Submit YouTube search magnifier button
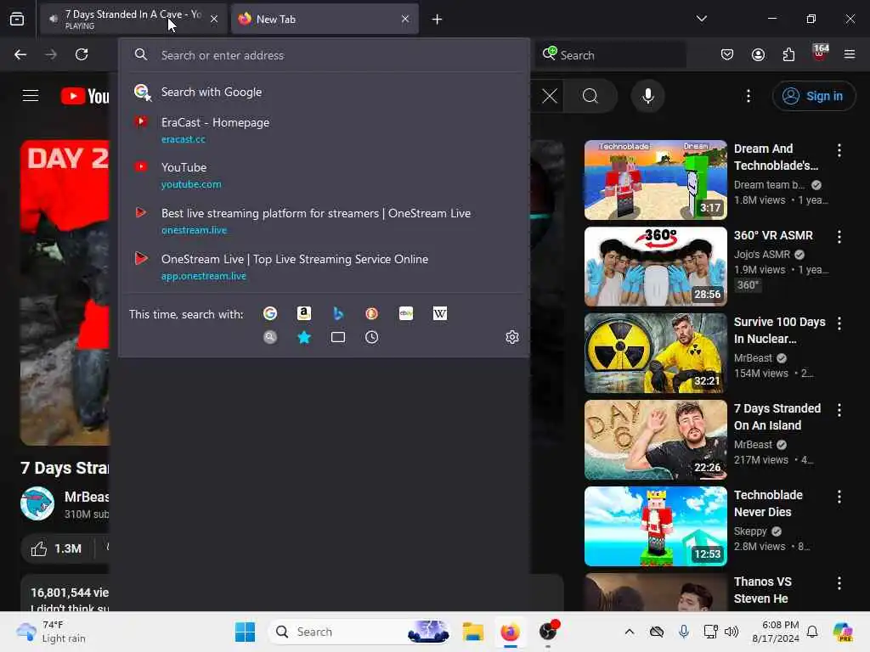The height and width of the screenshot is (652, 870). tap(590, 96)
